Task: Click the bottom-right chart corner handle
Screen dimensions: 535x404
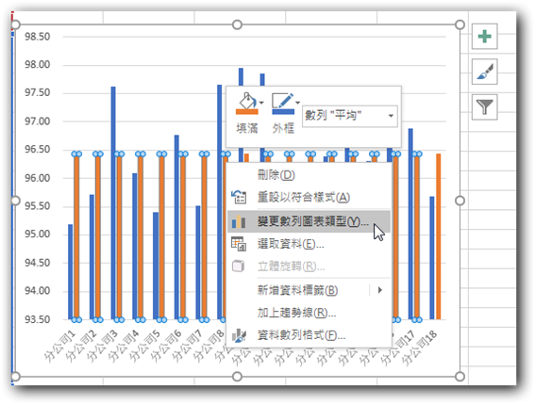Action: tap(460, 377)
